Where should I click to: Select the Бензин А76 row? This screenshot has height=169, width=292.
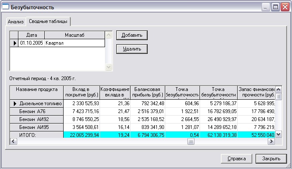[37, 111]
